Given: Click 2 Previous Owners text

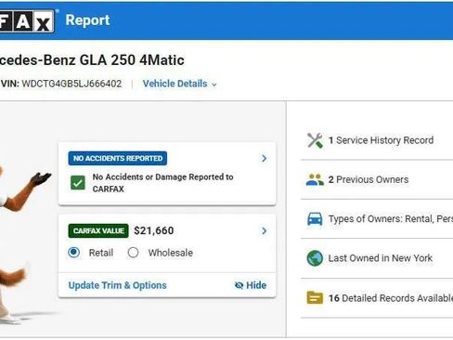Looking at the screenshot, I should (x=369, y=179).
